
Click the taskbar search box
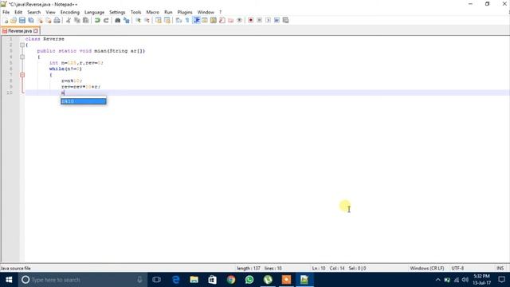(83, 280)
